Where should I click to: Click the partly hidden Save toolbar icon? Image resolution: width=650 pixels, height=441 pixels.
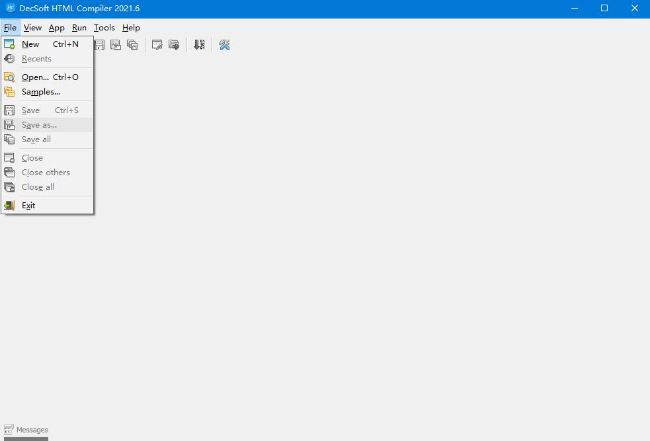[99, 45]
